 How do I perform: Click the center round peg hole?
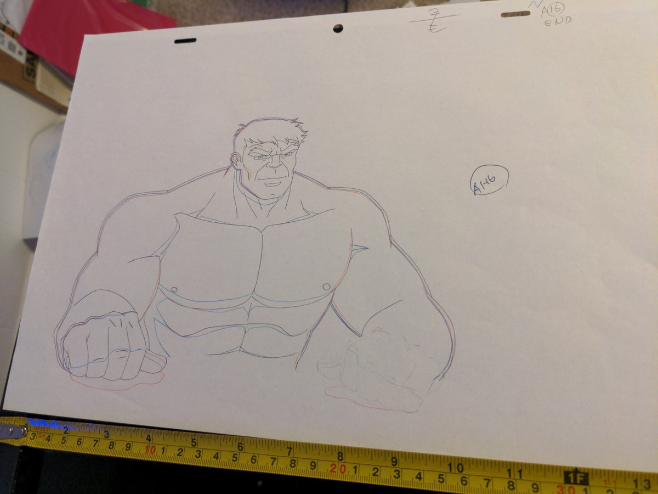pyautogui.click(x=338, y=28)
